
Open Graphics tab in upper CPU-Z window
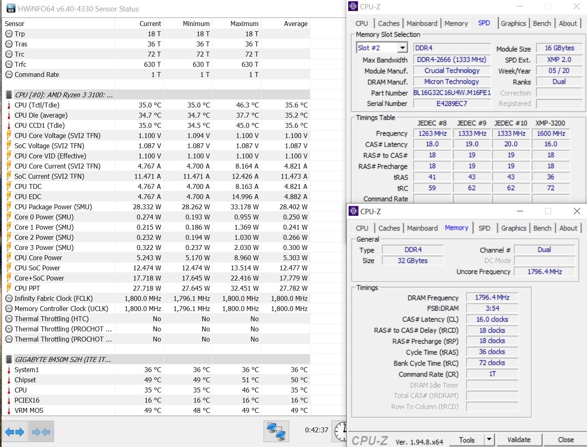tap(513, 23)
